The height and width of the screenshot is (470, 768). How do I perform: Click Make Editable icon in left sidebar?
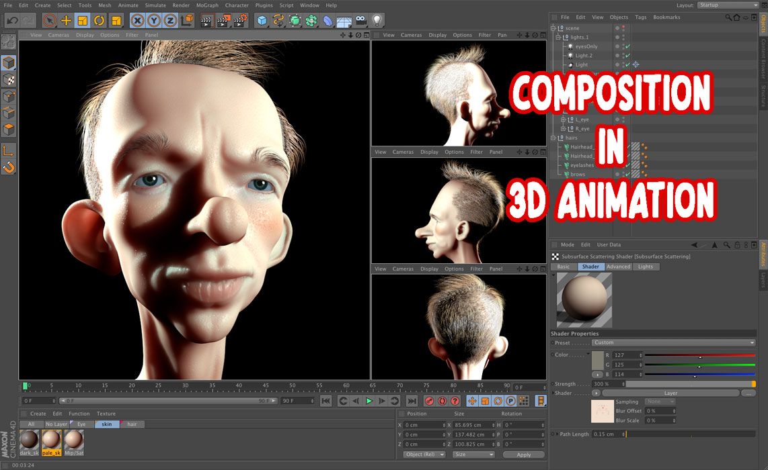pos(8,42)
